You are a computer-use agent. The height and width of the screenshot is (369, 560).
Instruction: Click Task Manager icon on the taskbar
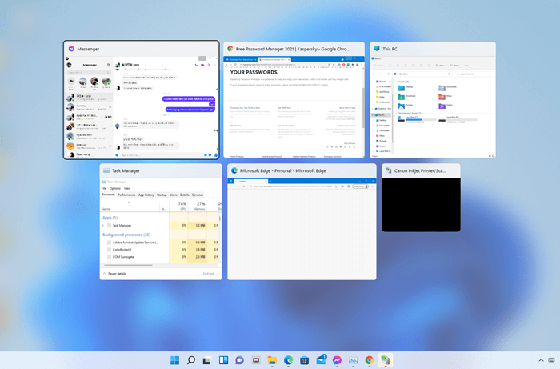tap(353, 360)
